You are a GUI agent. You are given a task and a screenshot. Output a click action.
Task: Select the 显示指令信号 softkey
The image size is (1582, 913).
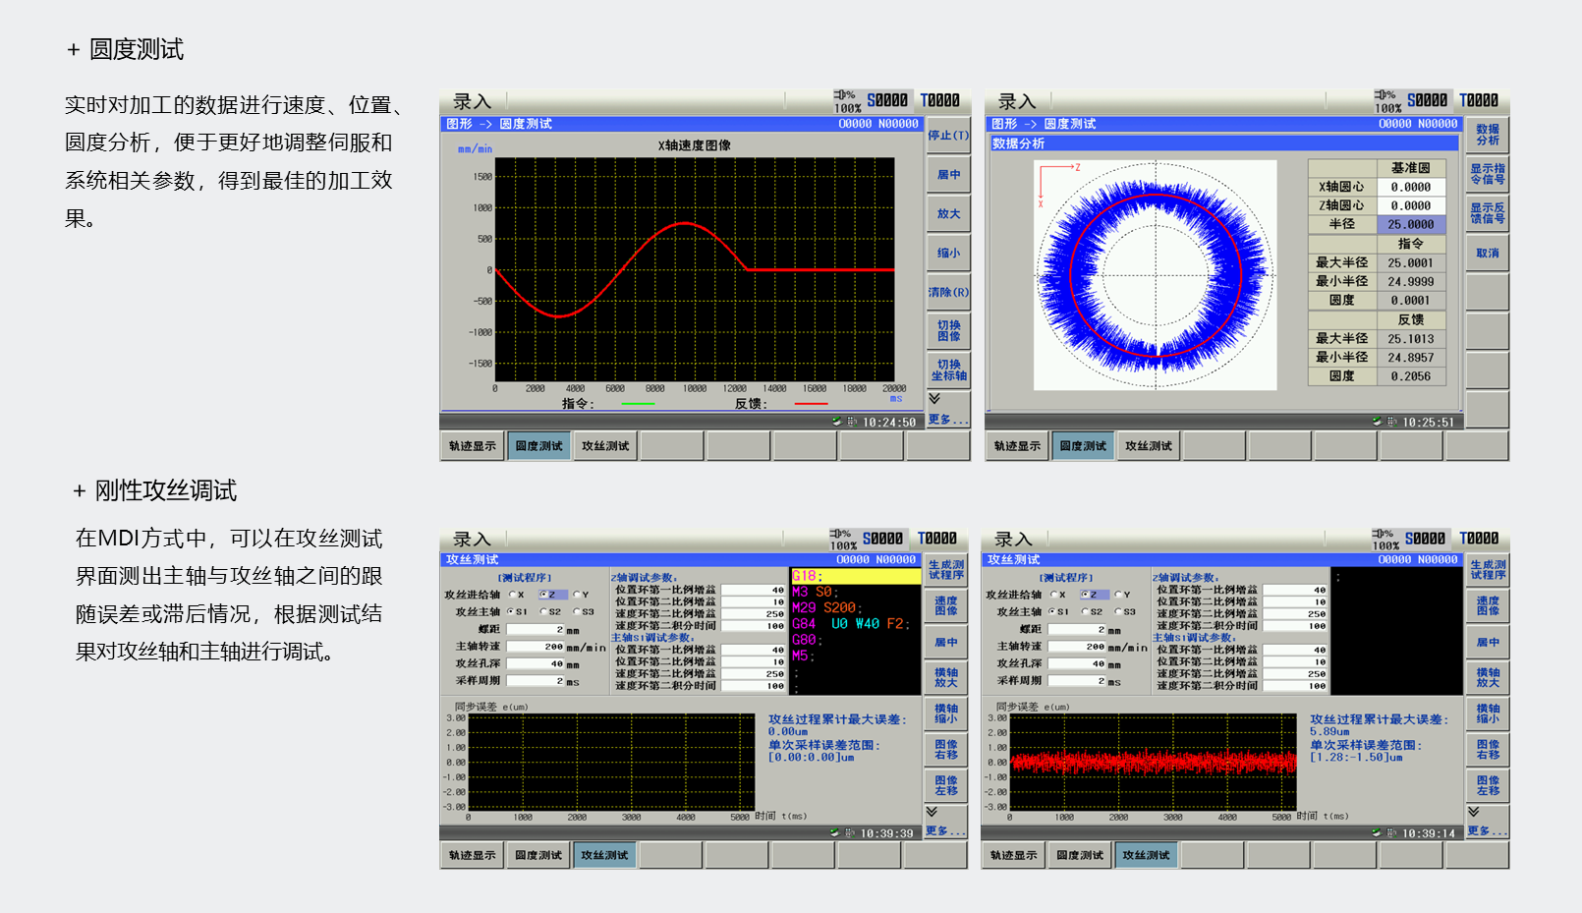1487,174
